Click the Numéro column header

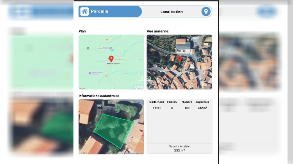(187, 102)
